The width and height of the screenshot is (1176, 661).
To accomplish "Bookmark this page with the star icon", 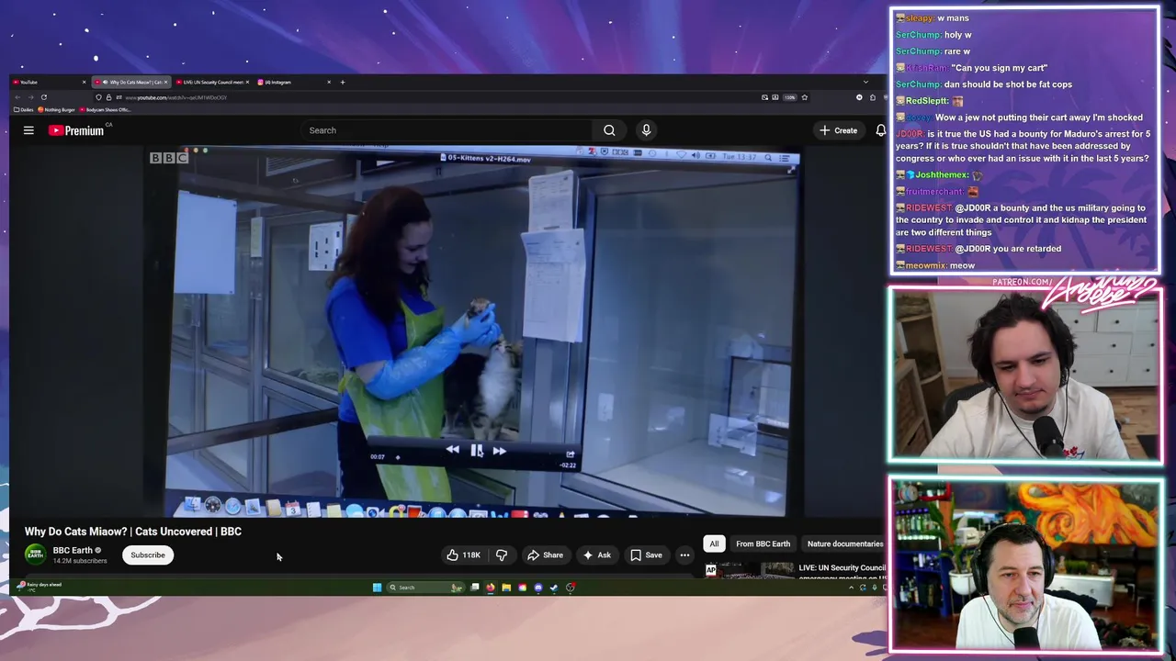I will coord(804,97).
